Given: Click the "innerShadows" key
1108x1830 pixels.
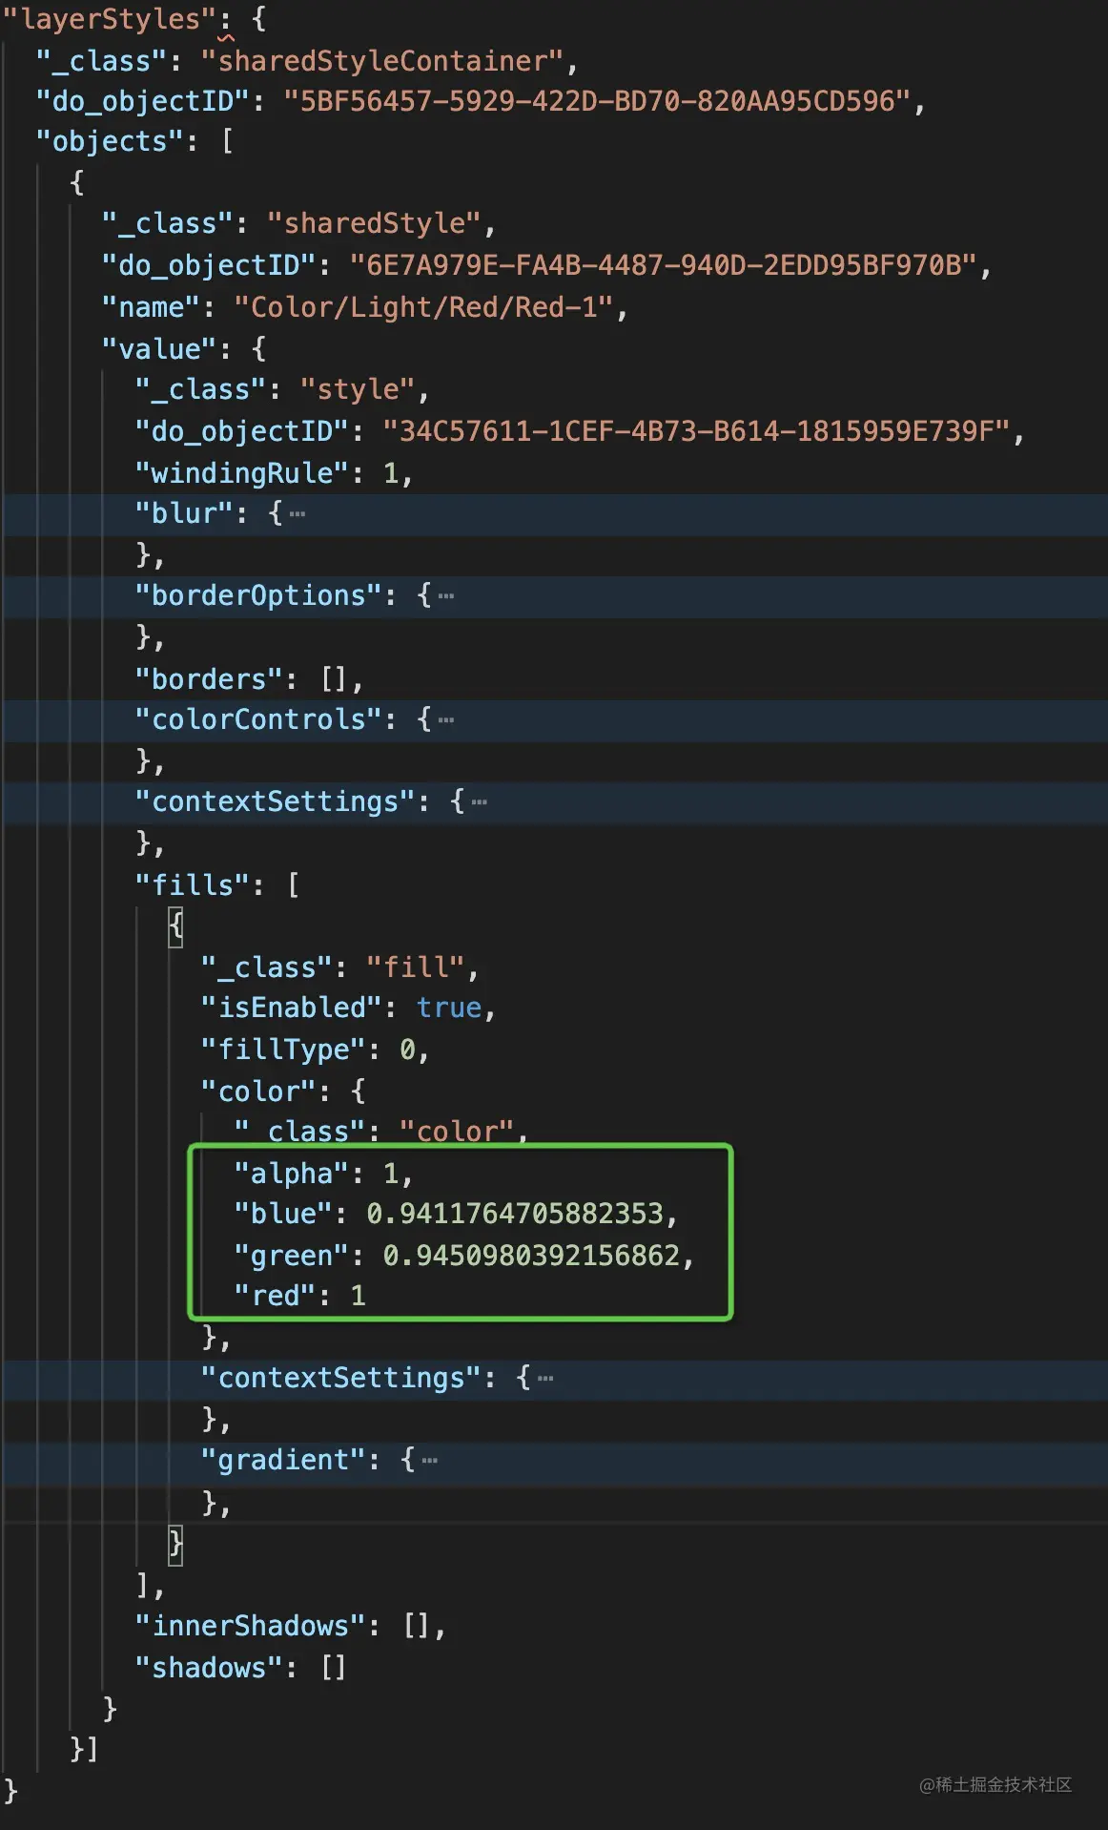Looking at the screenshot, I should pyautogui.click(x=250, y=1626).
